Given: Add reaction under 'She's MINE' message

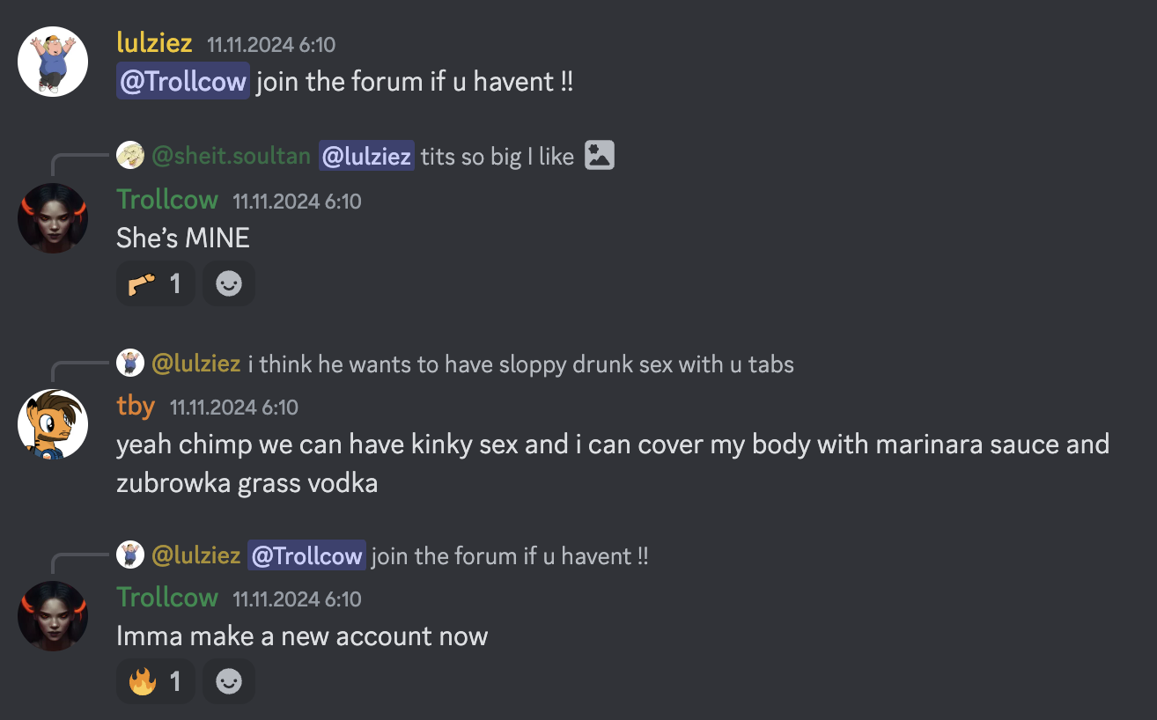Looking at the screenshot, I should click(229, 283).
